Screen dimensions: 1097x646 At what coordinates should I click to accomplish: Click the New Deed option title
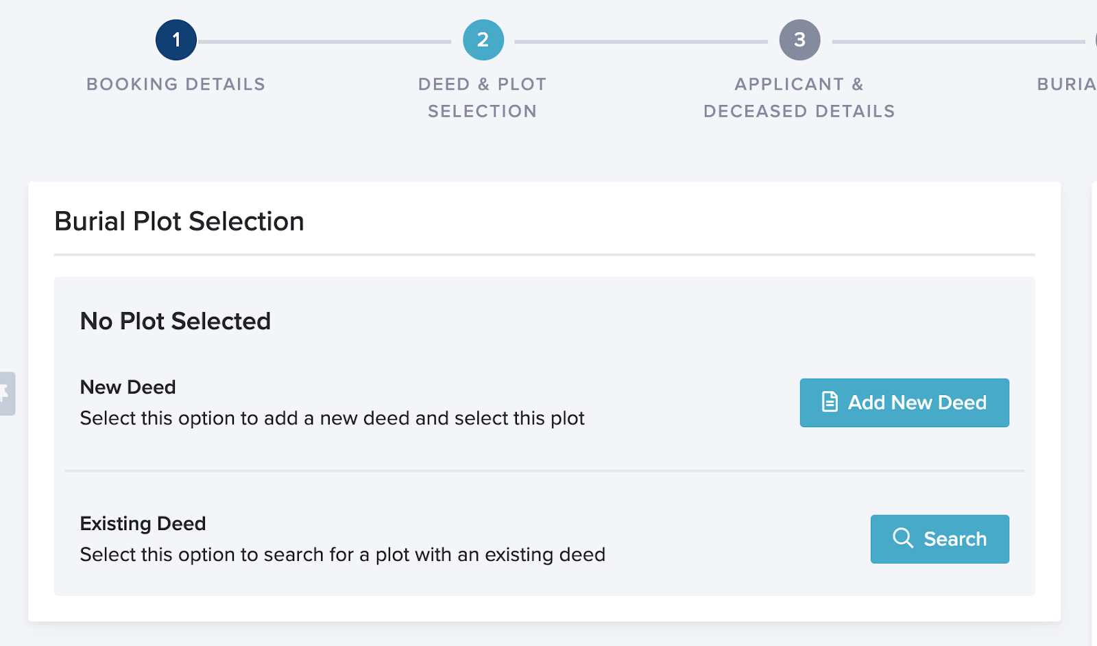pyautogui.click(x=128, y=387)
